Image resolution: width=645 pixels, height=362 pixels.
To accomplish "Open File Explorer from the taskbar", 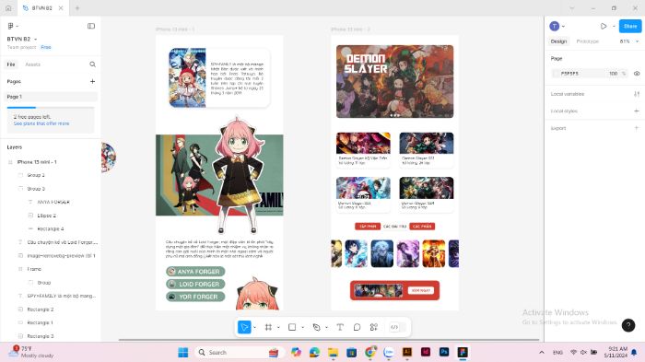I will (x=333, y=352).
